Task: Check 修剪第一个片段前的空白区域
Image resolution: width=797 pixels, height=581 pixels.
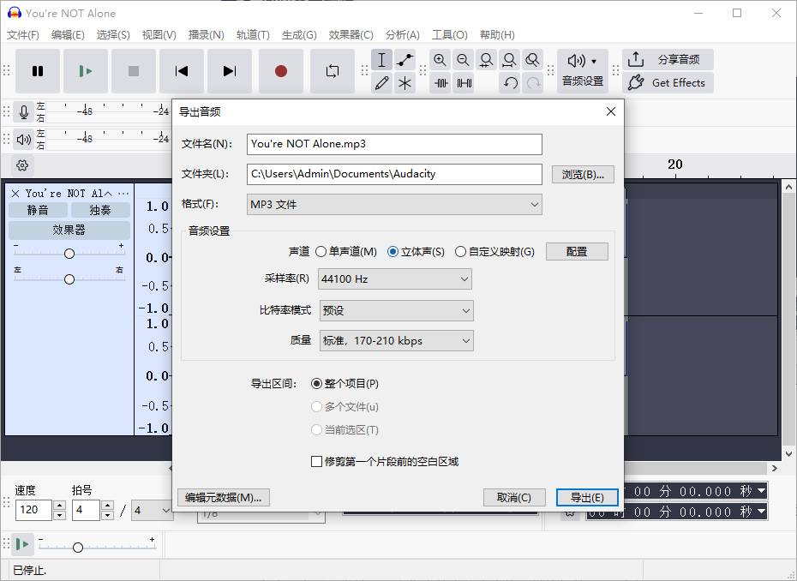Action: tap(317, 461)
